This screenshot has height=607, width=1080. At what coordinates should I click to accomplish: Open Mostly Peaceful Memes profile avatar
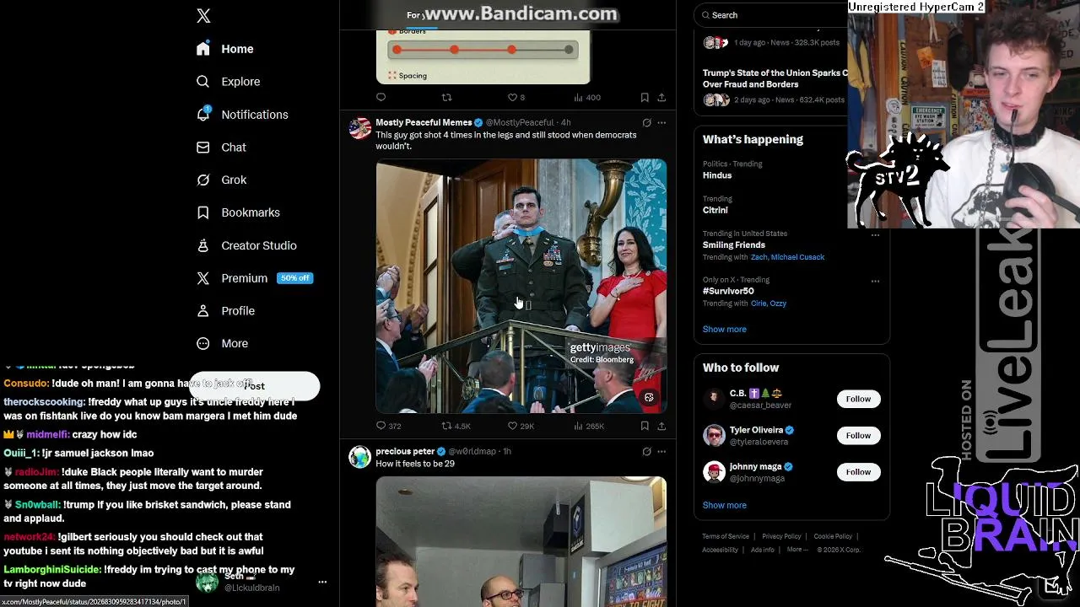[x=360, y=128]
